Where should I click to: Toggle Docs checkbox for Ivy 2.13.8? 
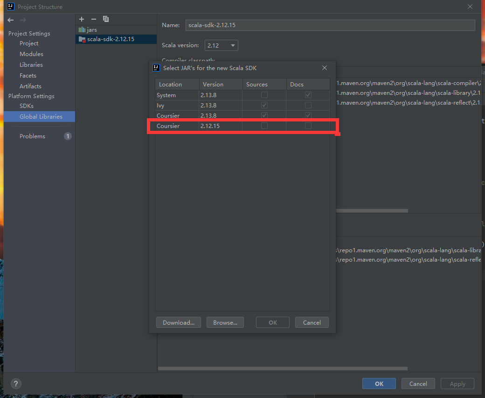[x=308, y=105]
